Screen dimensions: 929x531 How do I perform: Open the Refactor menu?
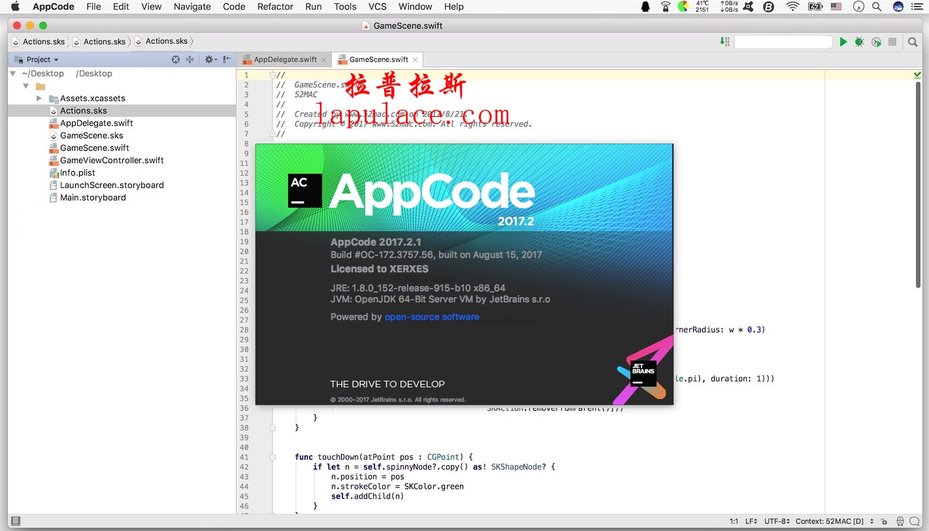pyautogui.click(x=275, y=7)
